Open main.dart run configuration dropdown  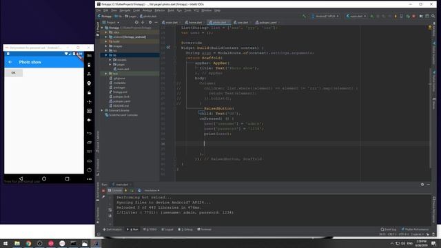coord(356,17)
